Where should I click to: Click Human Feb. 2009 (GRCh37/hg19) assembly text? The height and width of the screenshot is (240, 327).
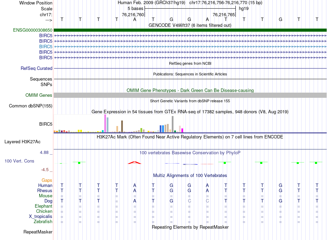tap(151, 3)
